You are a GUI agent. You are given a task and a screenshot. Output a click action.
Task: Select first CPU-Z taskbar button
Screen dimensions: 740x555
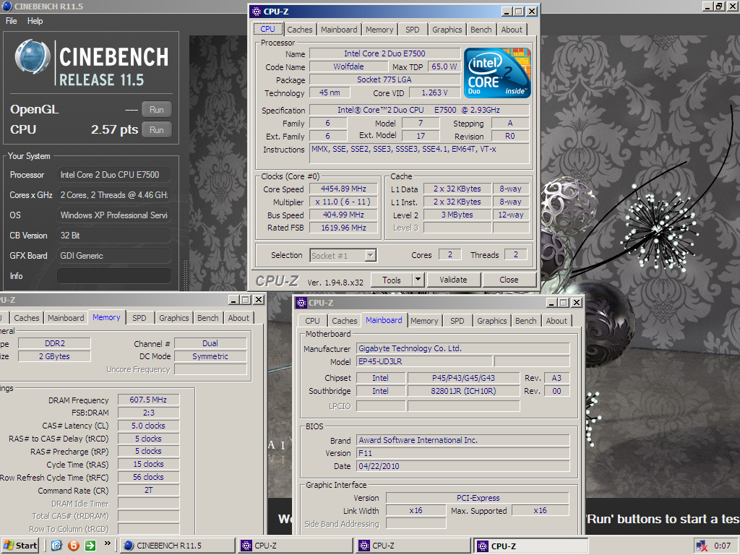tap(296, 546)
